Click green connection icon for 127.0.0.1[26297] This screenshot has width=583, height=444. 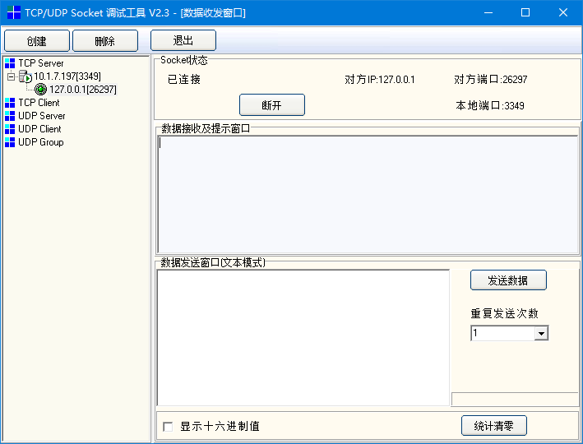(40, 90)
